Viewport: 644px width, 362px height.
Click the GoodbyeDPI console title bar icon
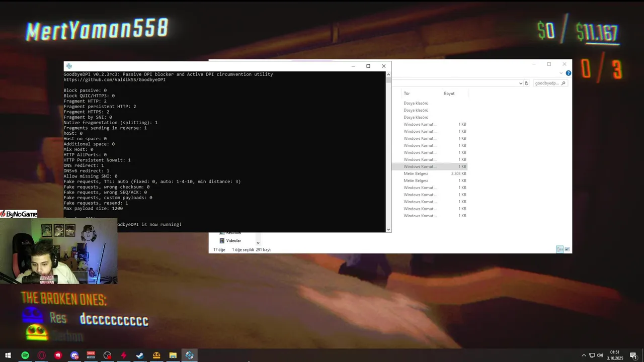click(69, 66)
